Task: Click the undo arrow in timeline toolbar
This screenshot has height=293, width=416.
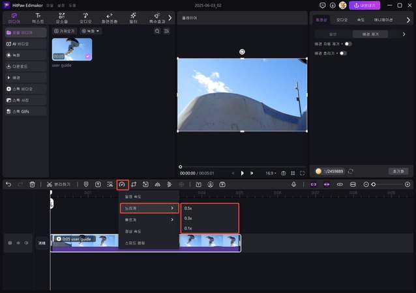Action: pyautogui.click(x=8, y=184)
